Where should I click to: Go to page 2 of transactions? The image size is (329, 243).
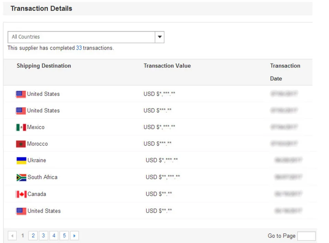[33, 236]
